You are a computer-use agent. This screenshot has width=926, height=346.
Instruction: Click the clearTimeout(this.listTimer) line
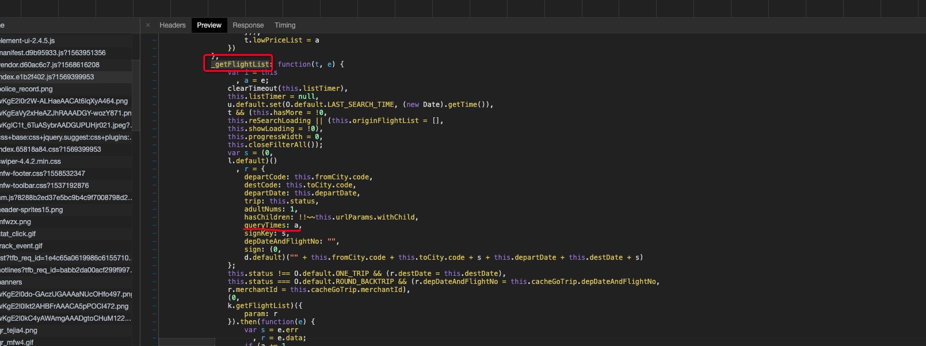(288, 89)
